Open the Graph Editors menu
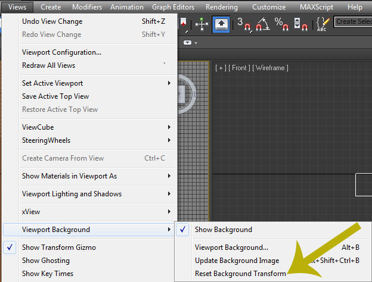This screenshot has width=372, height=282. [173, 7]
